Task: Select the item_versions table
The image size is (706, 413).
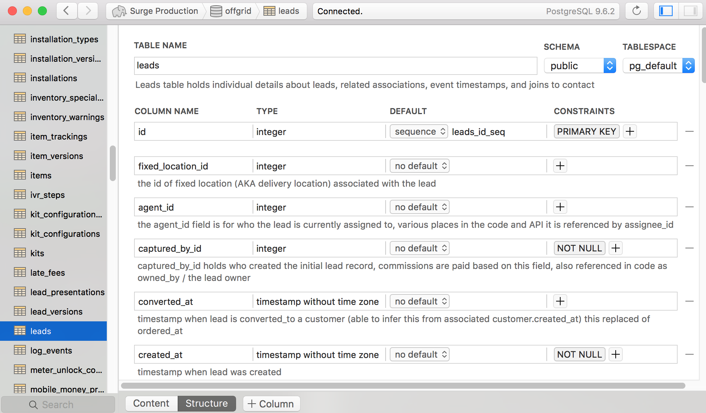Action: pos(54,156)
